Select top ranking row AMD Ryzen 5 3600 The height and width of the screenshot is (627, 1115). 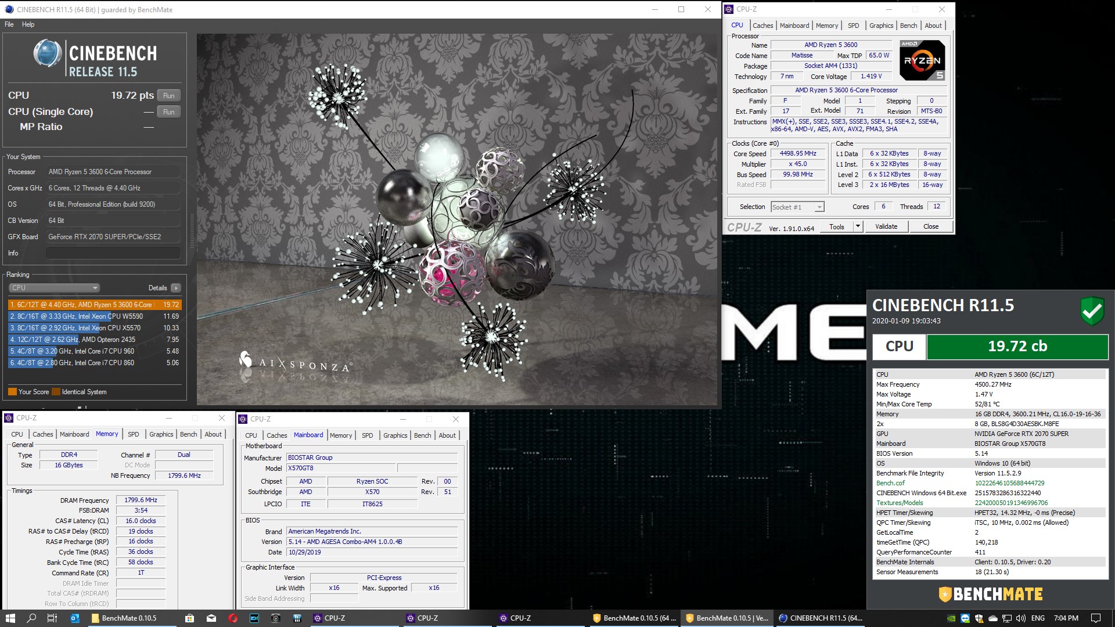pyautogui.click(x=95, y=305)
